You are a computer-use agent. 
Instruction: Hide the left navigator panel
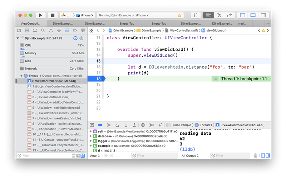(x=243, y=15)
